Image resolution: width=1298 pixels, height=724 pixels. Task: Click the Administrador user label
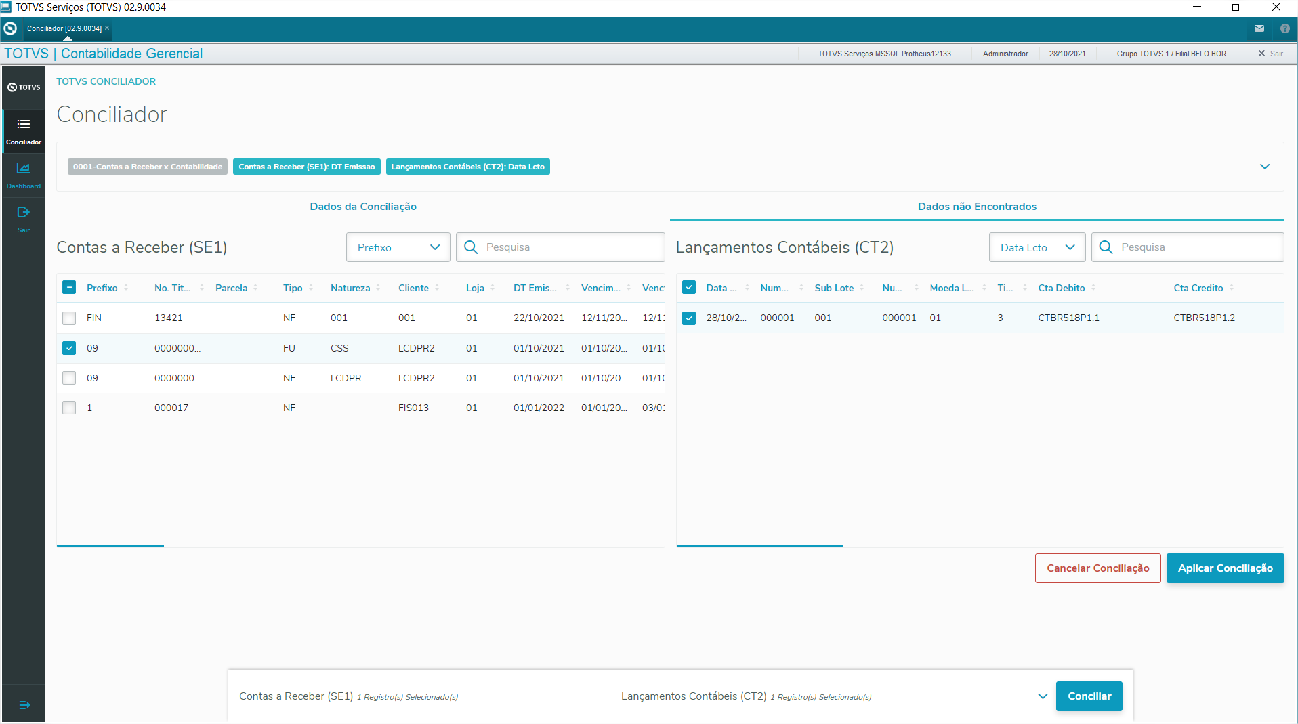tap(1005, 54)
